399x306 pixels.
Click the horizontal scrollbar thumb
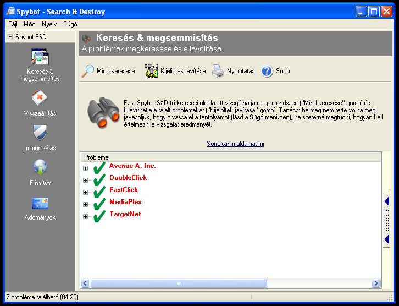click(179, 283)
